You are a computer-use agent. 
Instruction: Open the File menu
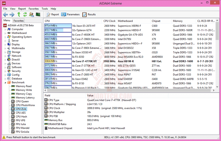point(5,9)
